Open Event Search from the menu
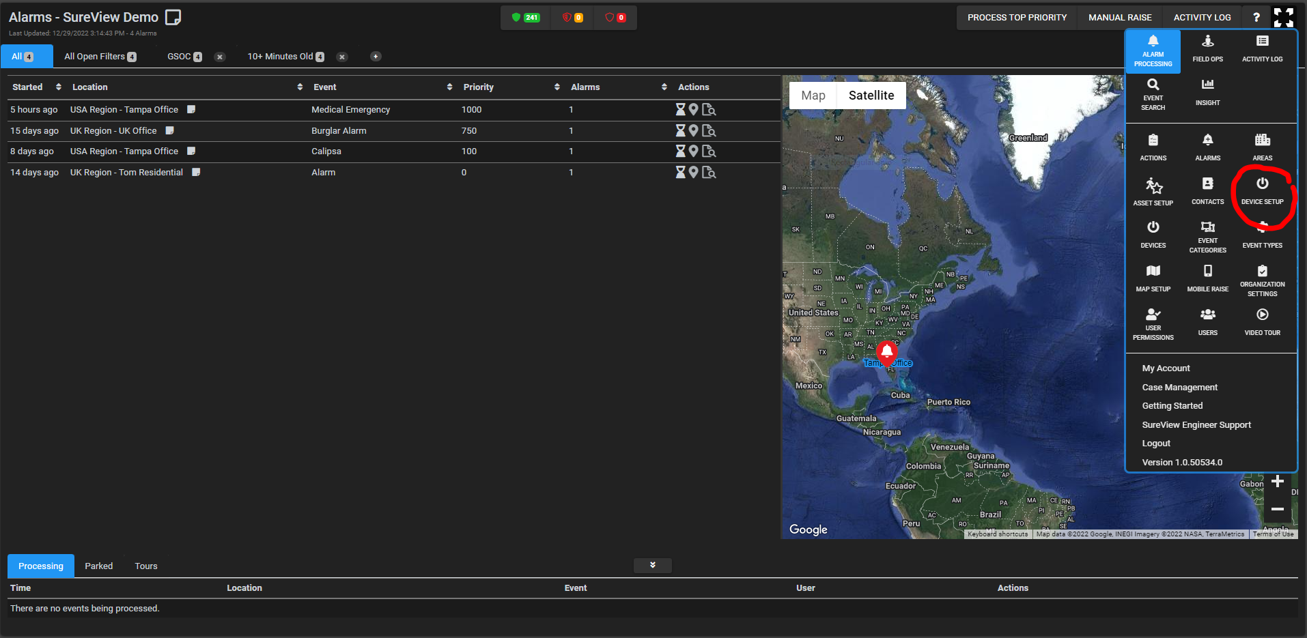Image resolution: width=1307 pixels, height=638 pixels. pyautogui.click(x=1153, y=93)
